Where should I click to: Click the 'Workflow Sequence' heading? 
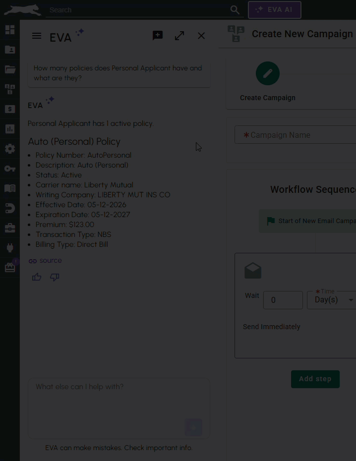point(313,189)
